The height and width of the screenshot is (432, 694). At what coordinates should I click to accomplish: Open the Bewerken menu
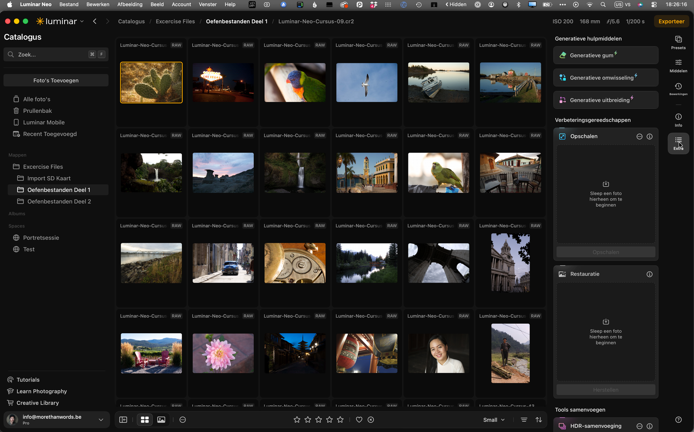(x=98, y=4)
